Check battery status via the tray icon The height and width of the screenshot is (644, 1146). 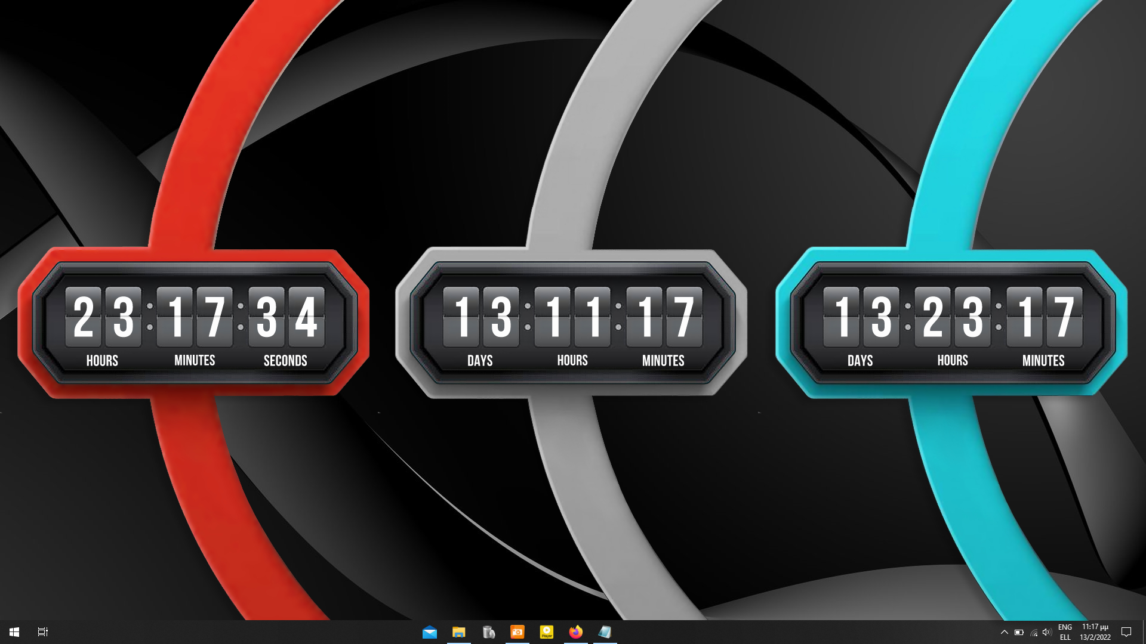(1019, 632)
